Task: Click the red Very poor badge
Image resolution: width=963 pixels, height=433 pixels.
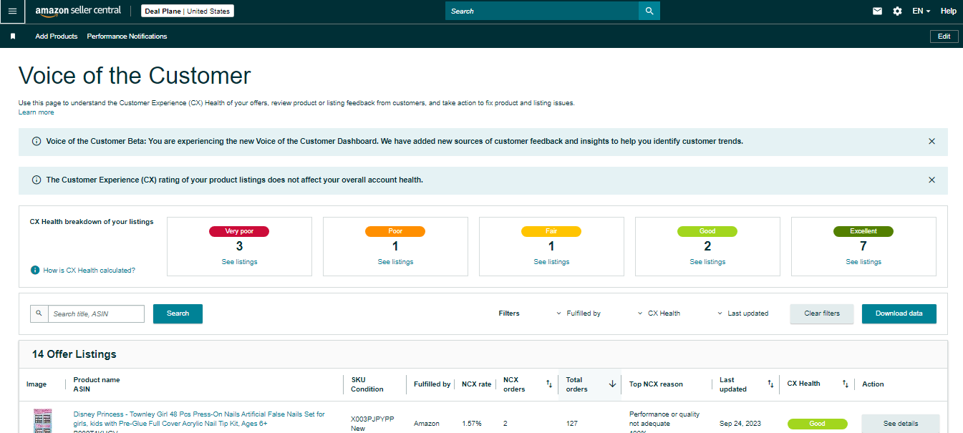Action: click(x=239, y=231)
